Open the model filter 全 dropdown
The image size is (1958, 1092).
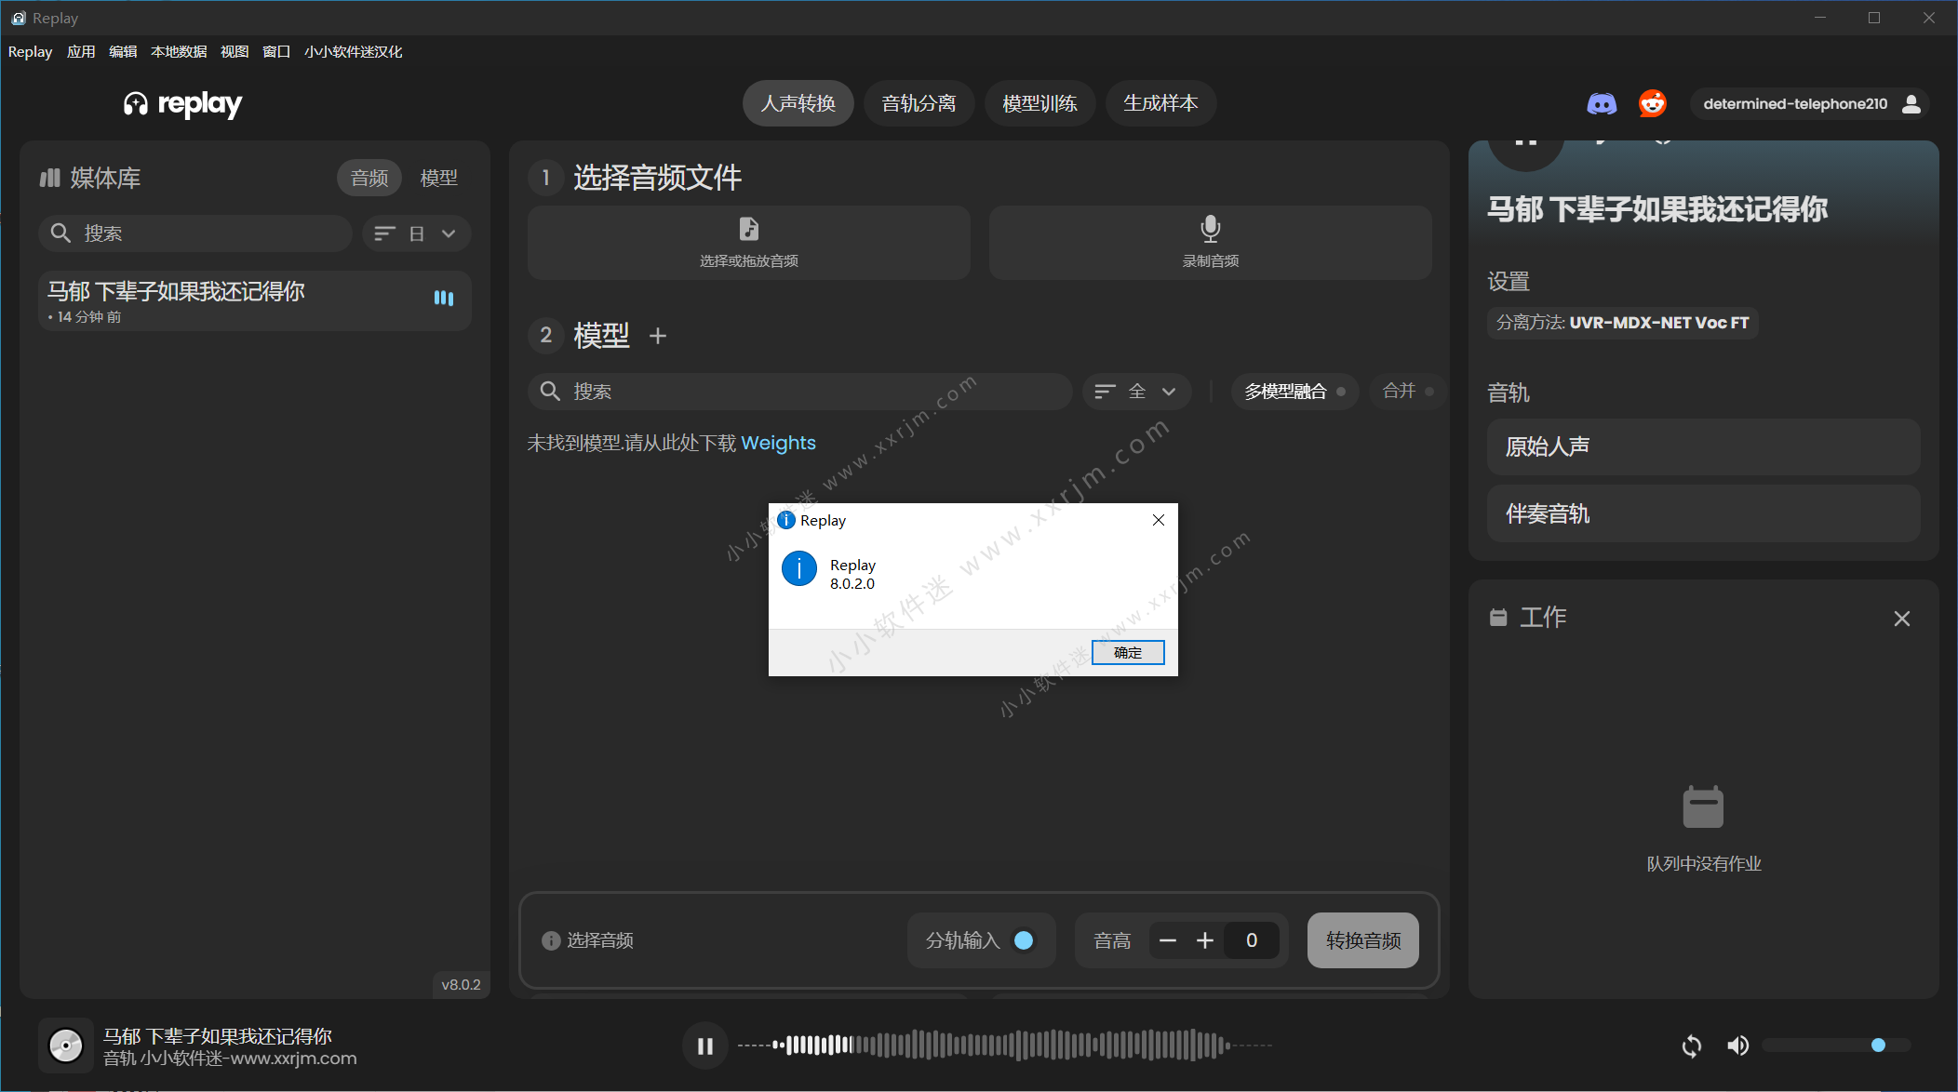(x=1136, y=392)
